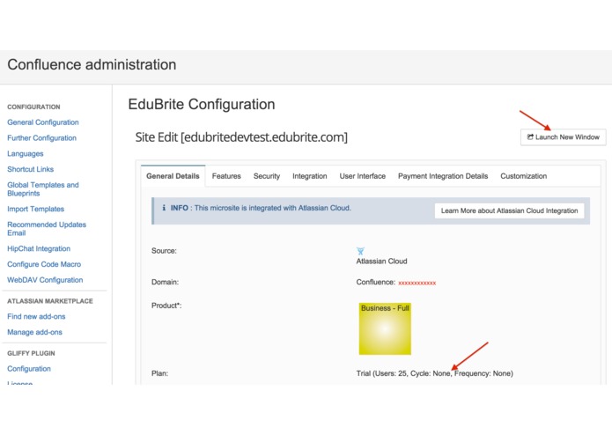Viewport: 612px width, 435px height.
Task: Click the EduBrite Configuration heading
Action: coord(202,104)
